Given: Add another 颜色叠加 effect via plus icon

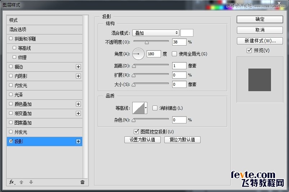Looking at the screenshot, I should (x=78, y=104).
